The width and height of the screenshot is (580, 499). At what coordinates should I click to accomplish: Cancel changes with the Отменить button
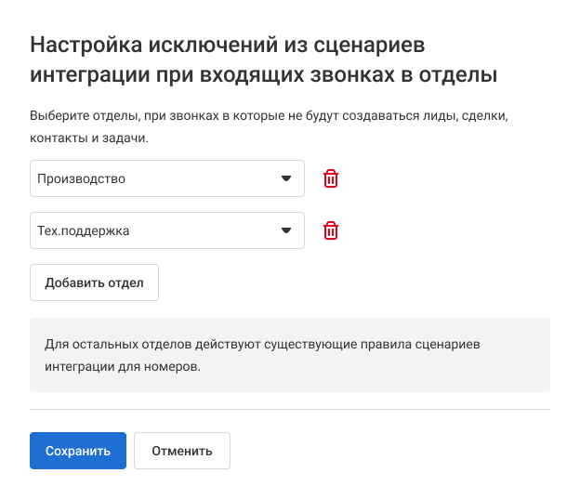tap(182, 451)
